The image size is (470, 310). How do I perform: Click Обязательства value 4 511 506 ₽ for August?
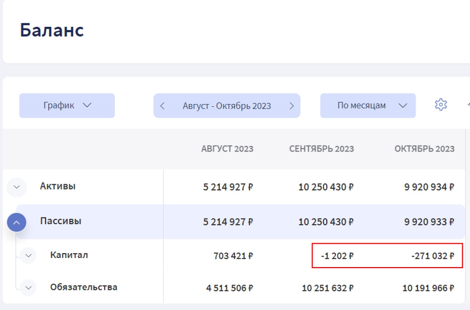(230, 288)
